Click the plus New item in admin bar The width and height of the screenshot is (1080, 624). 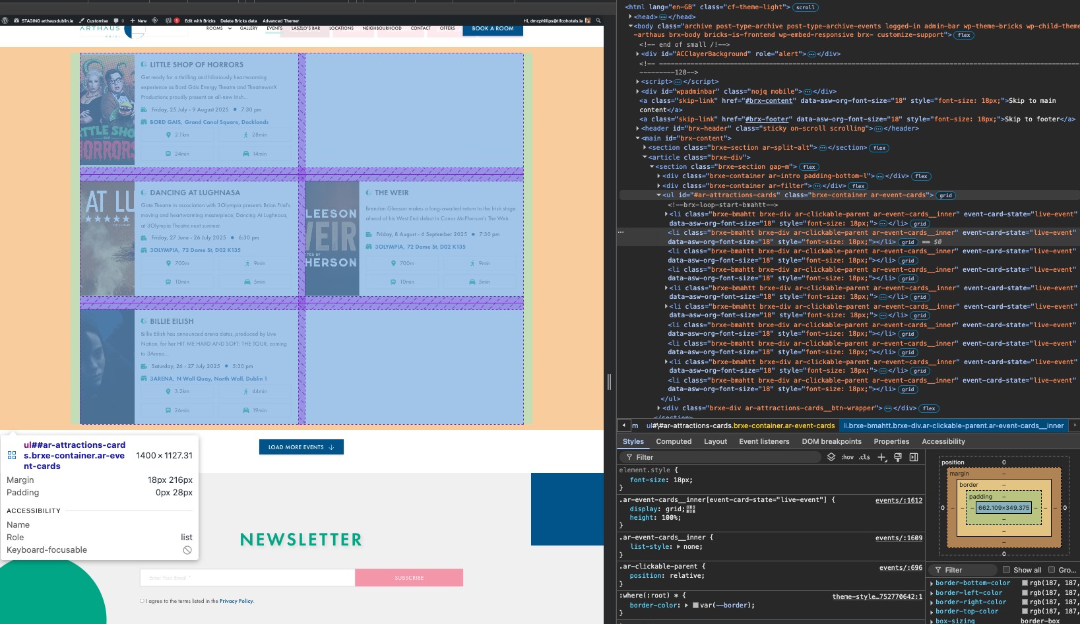(139, 20)
